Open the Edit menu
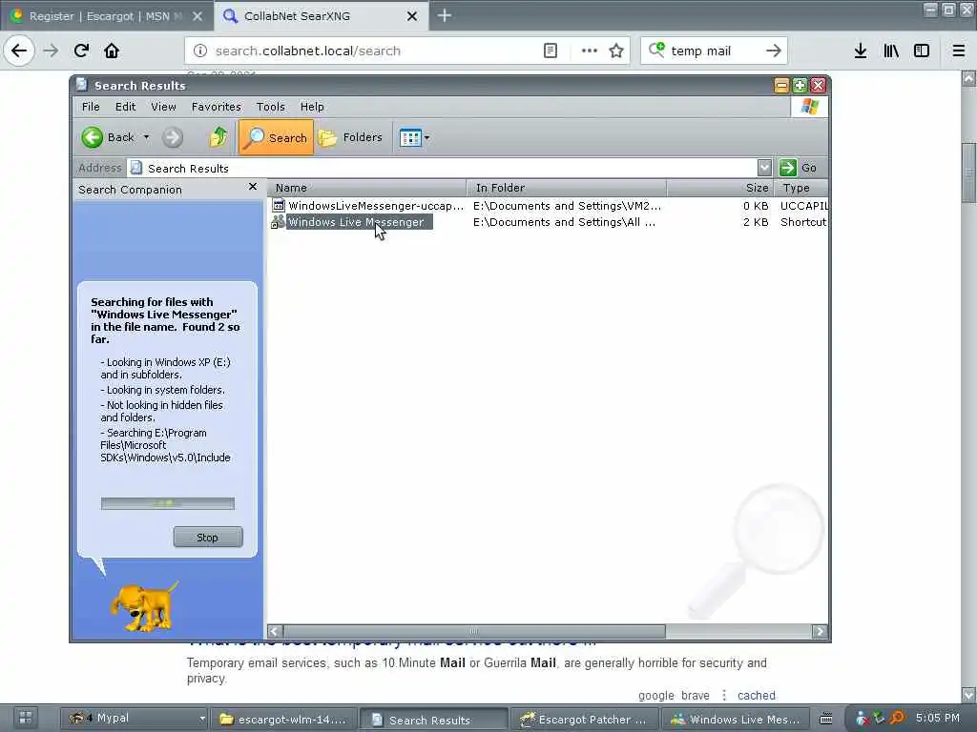This screenshot has width=977, height=732. pyautogui.click(x=125, y=107)
